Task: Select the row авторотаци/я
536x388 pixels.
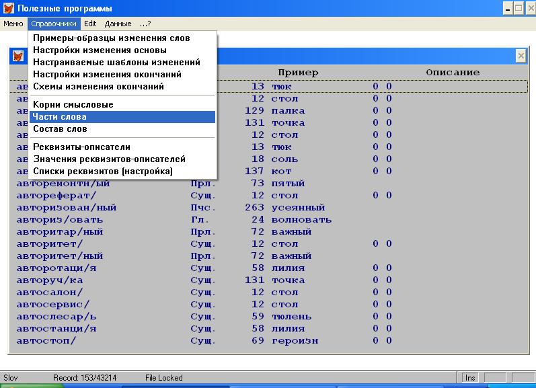Action: pyautogui.click(x=268, y=268)
